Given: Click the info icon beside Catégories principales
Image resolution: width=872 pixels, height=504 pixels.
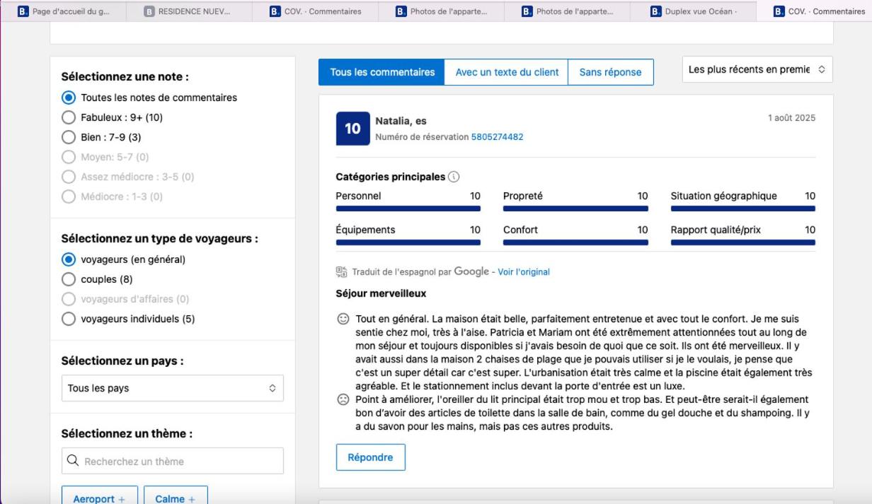Looking at the screenshot, I should point(454,177).
